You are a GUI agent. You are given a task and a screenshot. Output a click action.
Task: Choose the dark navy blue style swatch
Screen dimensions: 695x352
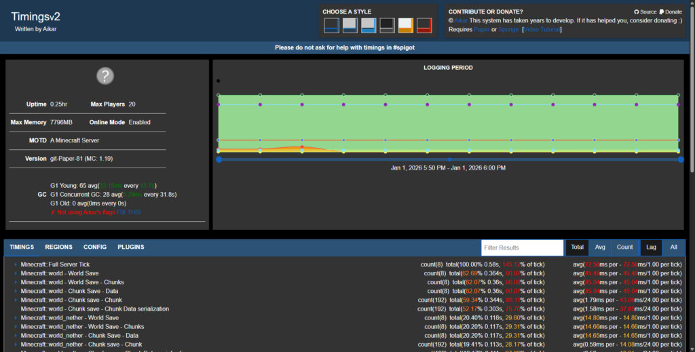[331, 26]
